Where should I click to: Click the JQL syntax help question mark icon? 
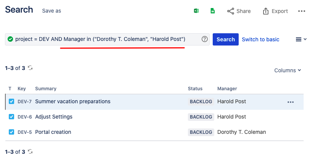click(x=205, y=39)
